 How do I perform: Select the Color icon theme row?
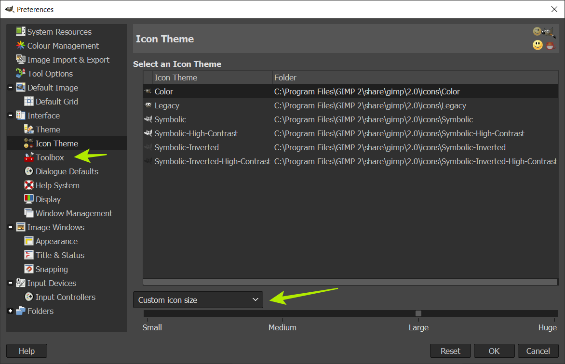(350, 91)
